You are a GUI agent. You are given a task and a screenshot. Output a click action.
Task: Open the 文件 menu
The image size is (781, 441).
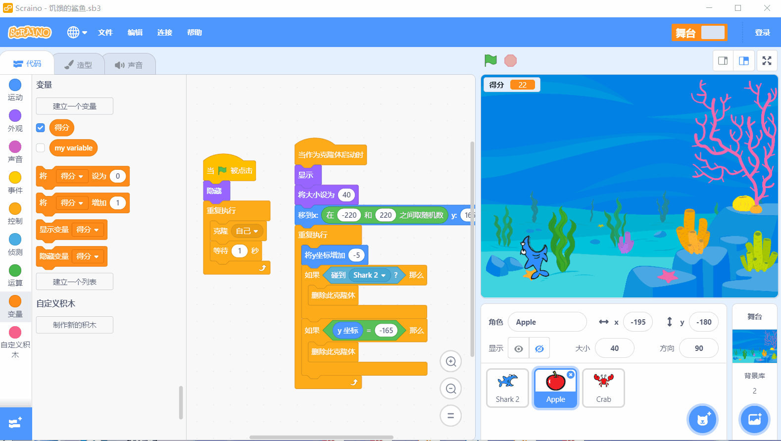[x=105, y=32]
